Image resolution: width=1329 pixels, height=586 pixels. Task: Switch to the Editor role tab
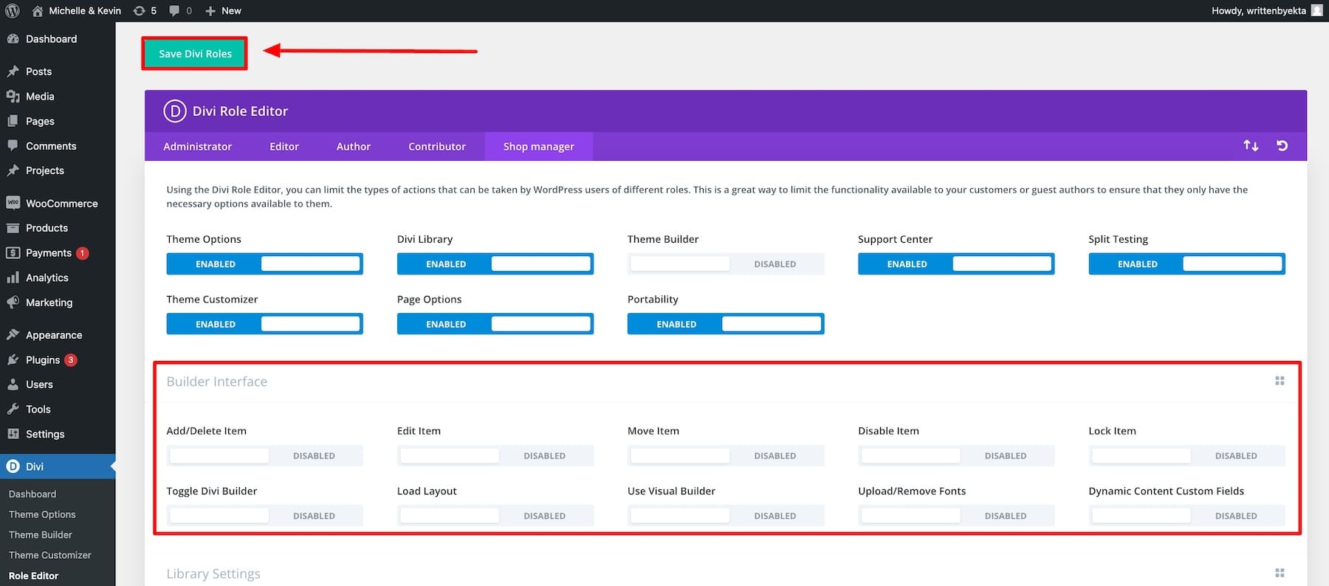click(x=284, y=147)
